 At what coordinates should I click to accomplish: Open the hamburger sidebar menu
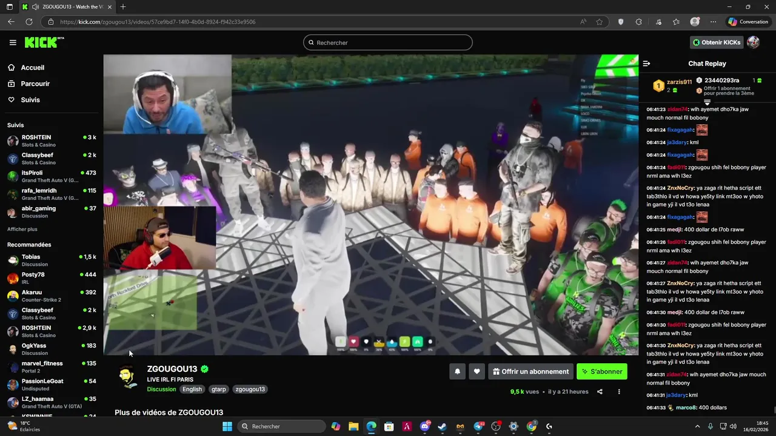[x=13, y=42]
